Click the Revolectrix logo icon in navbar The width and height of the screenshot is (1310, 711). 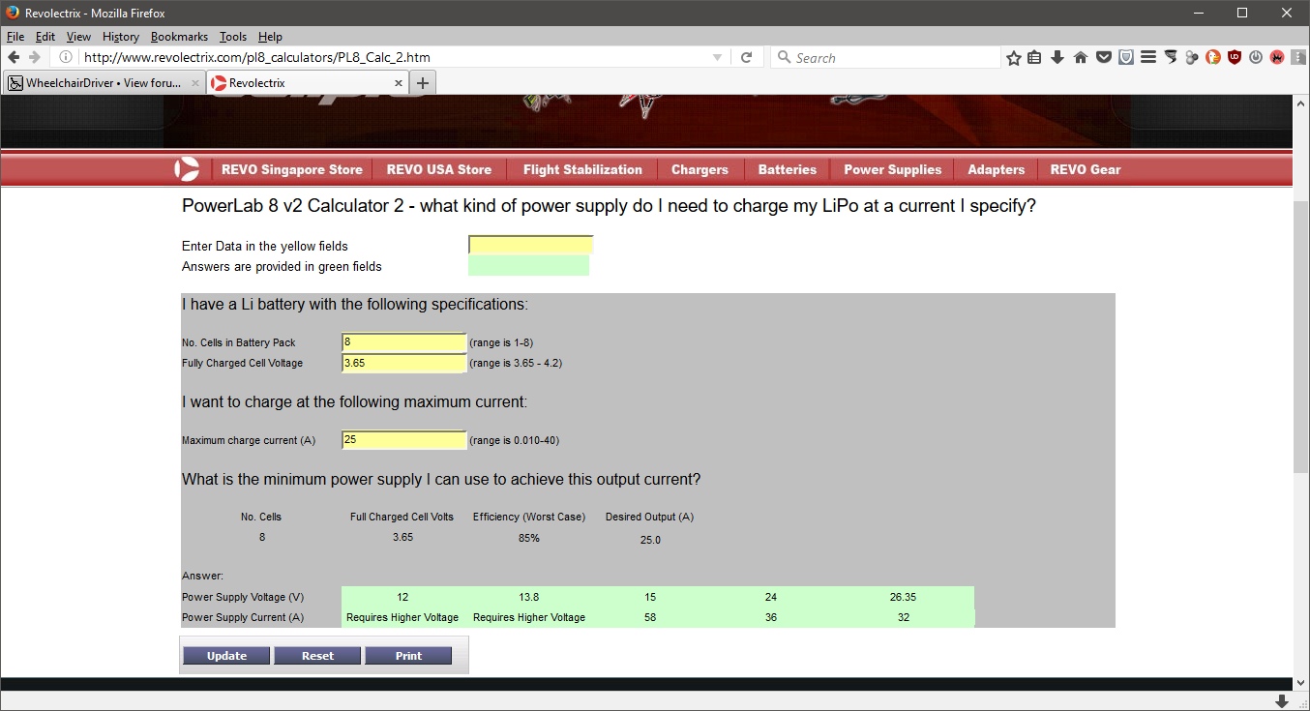[x=187, y=169]
